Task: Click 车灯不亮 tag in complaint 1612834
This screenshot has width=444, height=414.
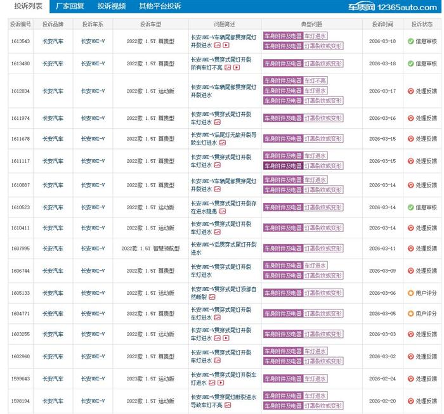Action: [315, 81]
